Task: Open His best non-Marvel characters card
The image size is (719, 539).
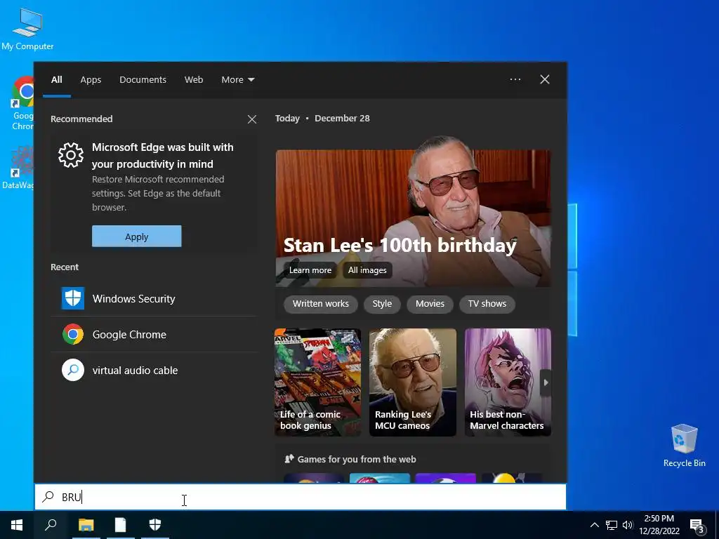Action: 508,382
